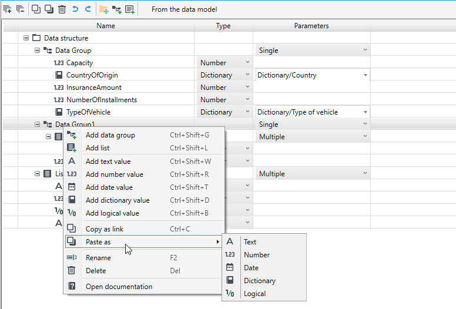
Task: Select Delete in context menu
Action: click(x=144, y=270)
